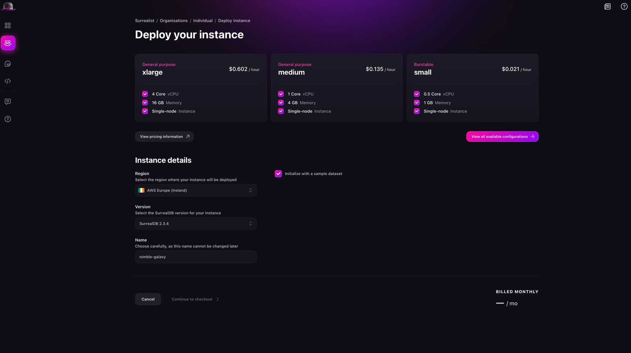Click the Name field containing nimble-galaxy
Viewport: 631px width, 353px height.
click(x=196, y=257)
